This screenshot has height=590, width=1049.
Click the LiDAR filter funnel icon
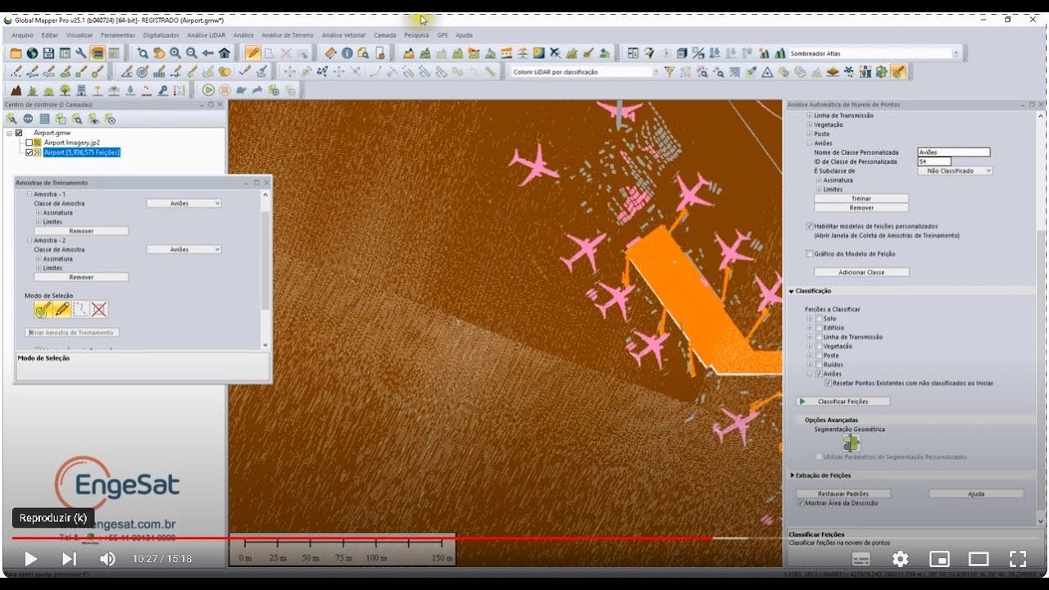(x=669, y=72)
